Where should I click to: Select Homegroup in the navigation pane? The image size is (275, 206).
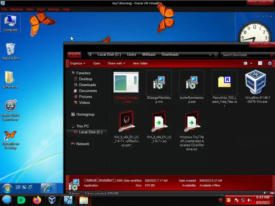tap(85, 114)
